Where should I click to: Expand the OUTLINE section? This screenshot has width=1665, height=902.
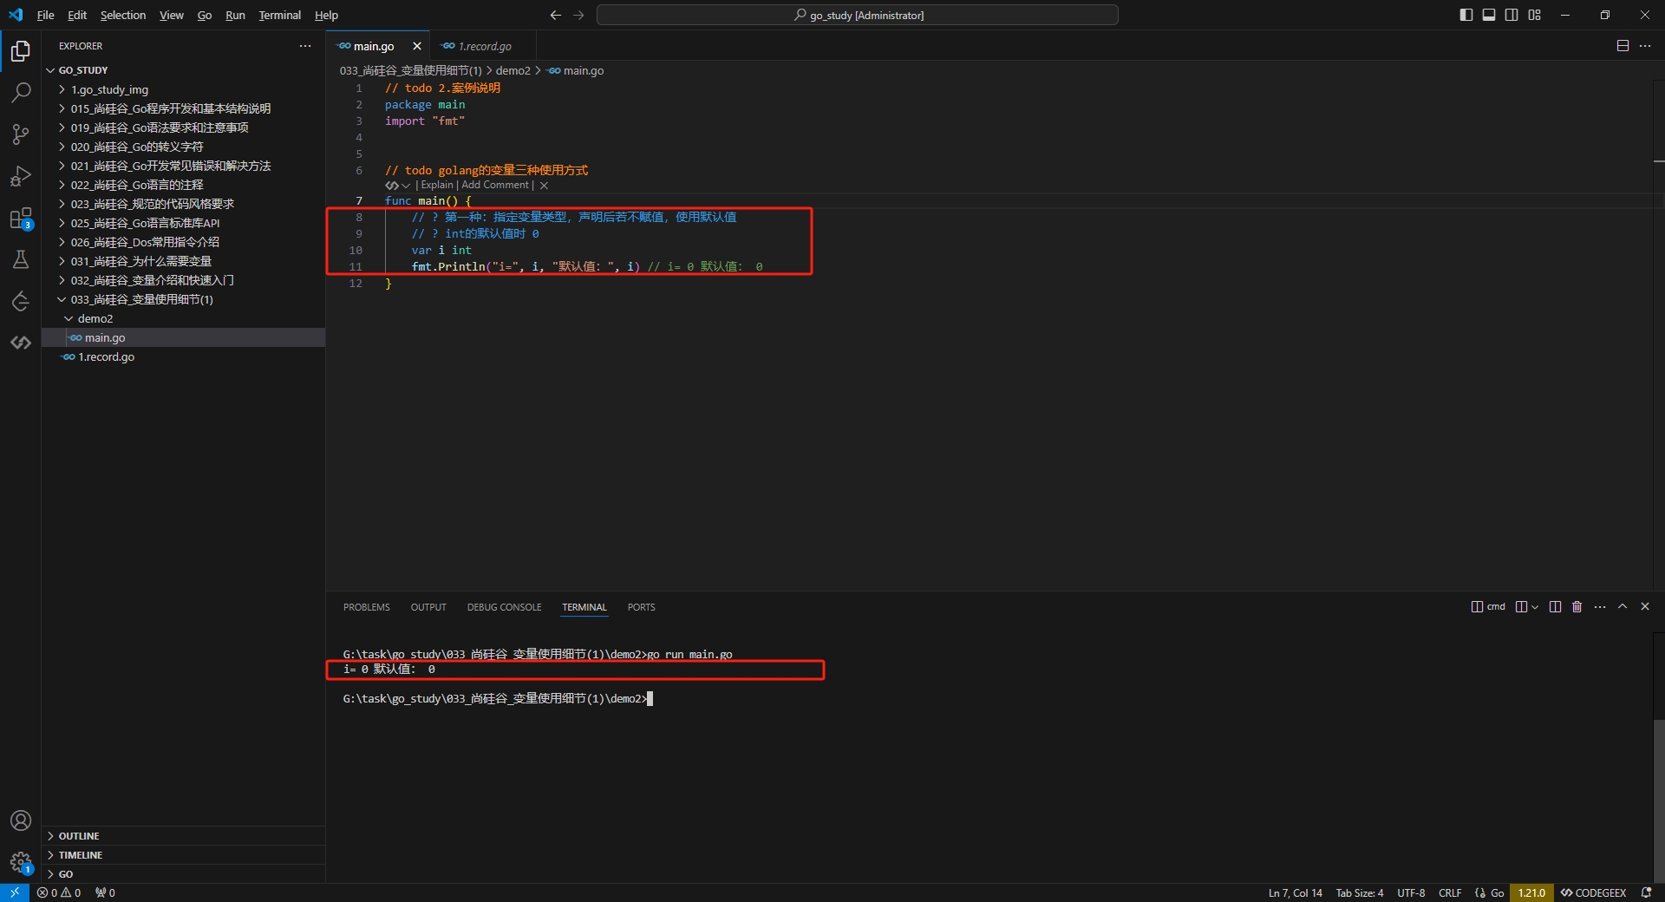(x=79, y=836)
